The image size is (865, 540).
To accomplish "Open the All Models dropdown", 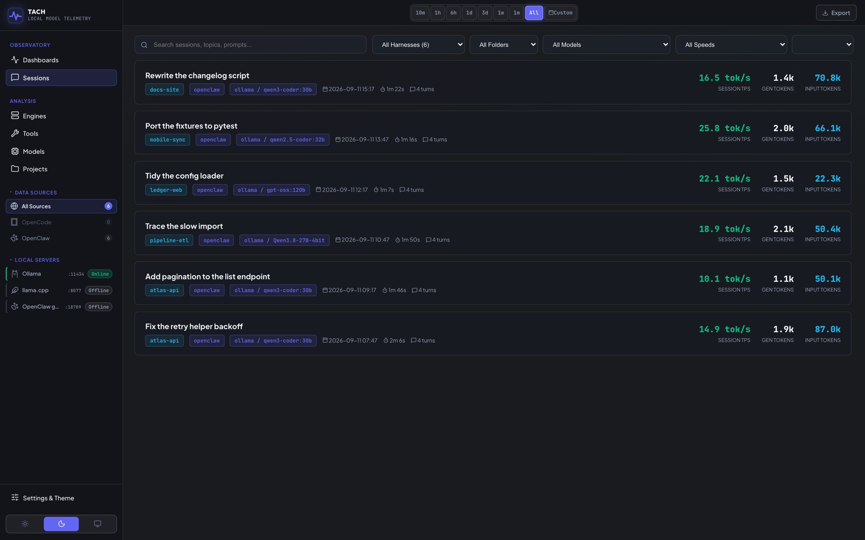I will tap(606, 45).
